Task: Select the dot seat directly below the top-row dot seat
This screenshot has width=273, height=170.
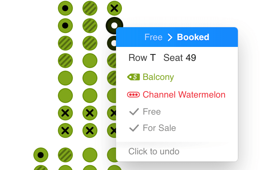Action: (65, 26)
